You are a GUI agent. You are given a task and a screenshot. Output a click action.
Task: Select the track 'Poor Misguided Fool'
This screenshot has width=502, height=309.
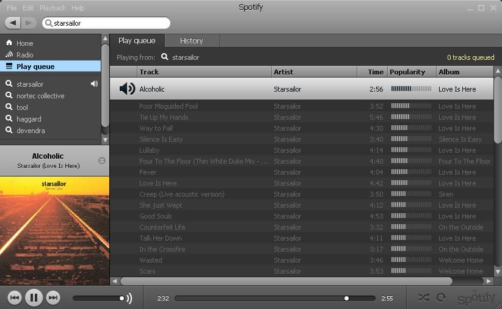[x=169, y=106]
